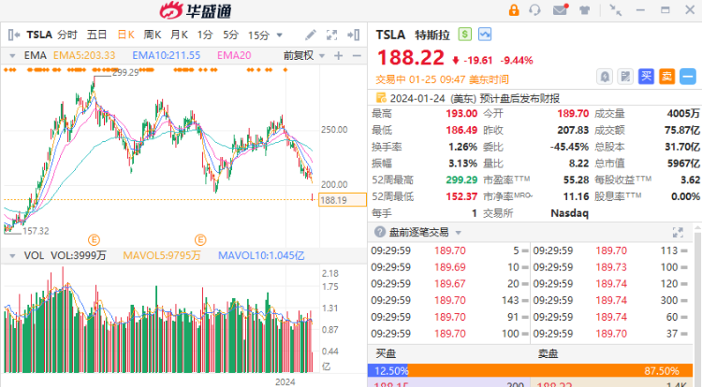Open help question mark for pre-market trades
The width and height of the screenshot is (702, 387).
point(380,232)
